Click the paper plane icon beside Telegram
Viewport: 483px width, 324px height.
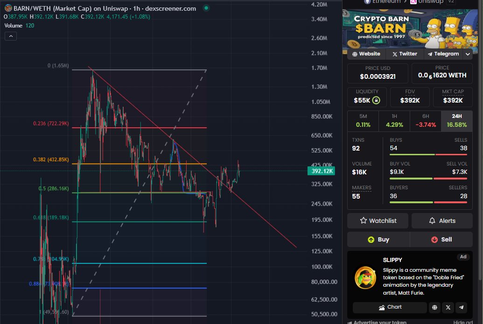click(x=430, y=54)
